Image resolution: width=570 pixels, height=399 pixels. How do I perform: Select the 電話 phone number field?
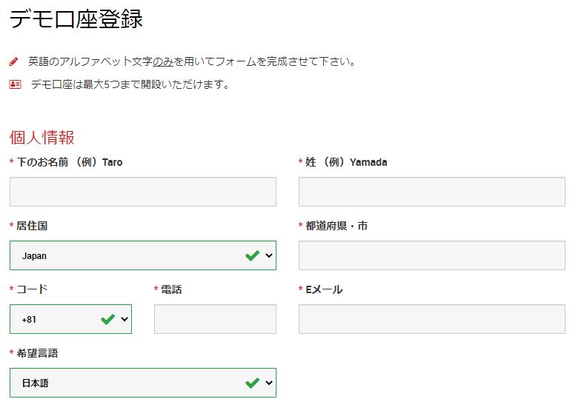click(215, 319)
